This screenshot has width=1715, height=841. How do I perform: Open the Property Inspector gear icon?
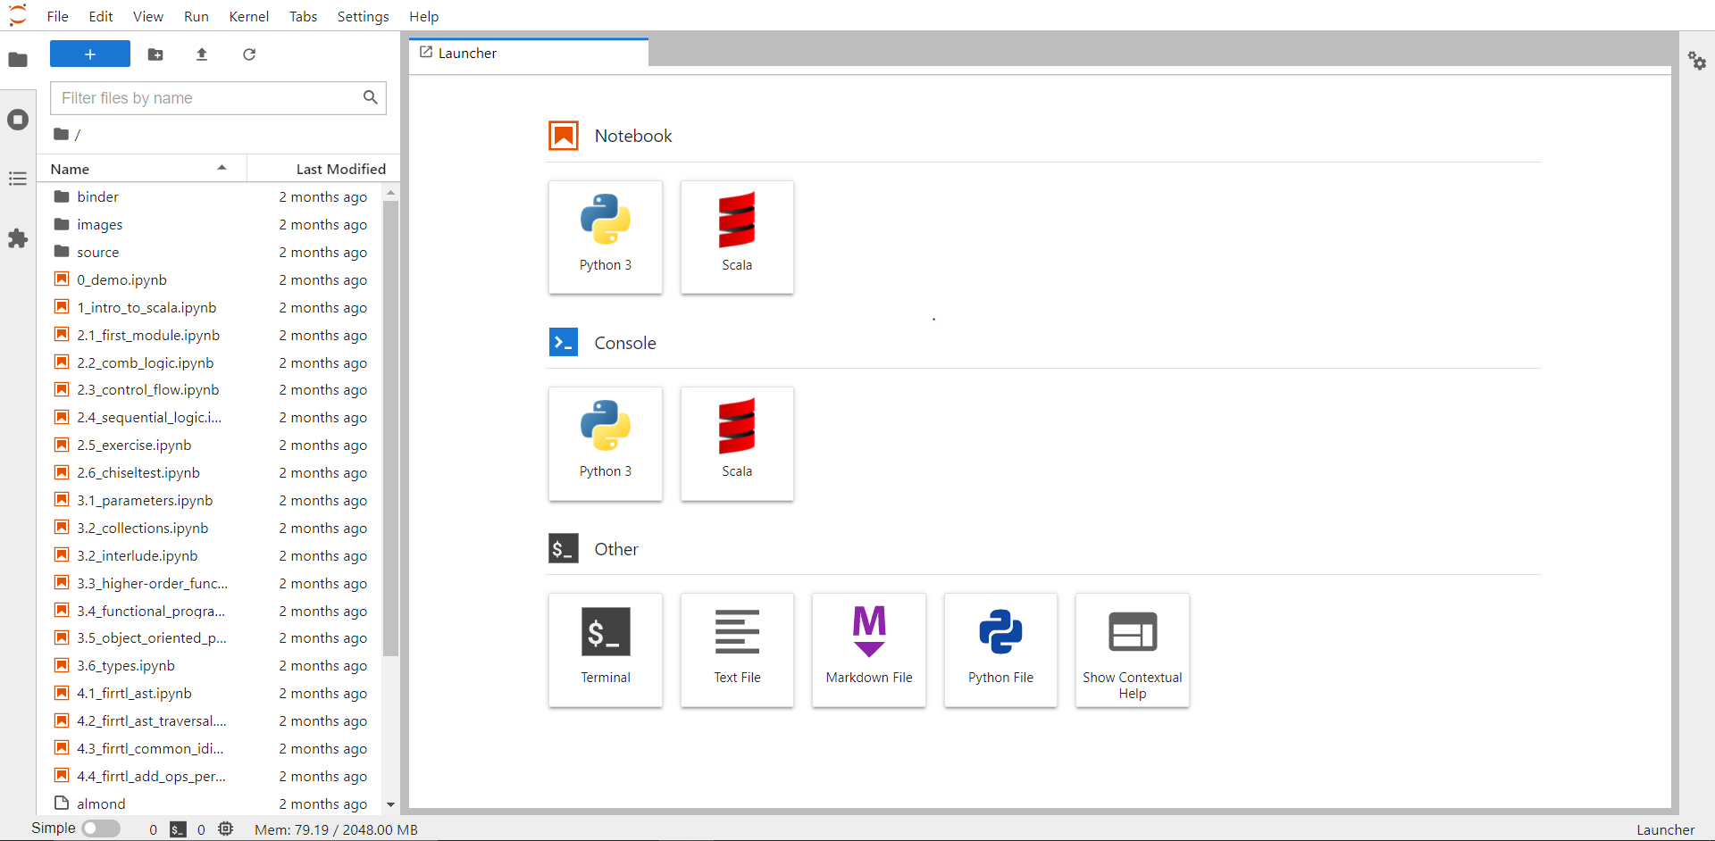pyautogui.click(x=1697, y=61)
